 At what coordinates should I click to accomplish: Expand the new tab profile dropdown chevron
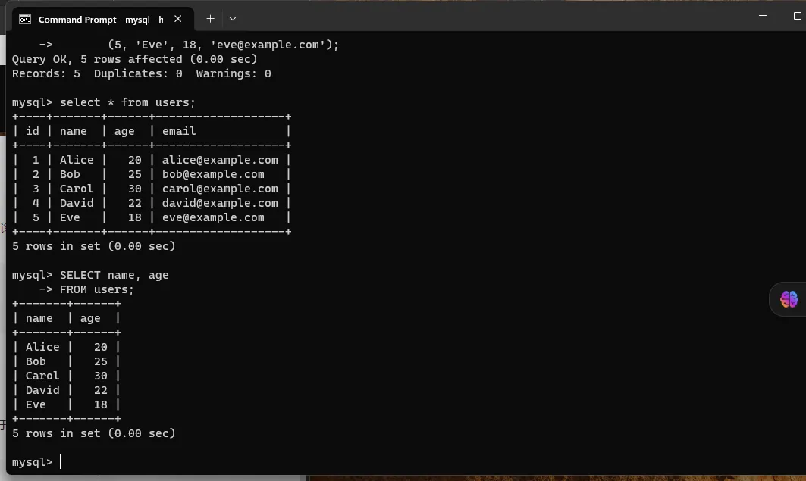click(233, 19)
